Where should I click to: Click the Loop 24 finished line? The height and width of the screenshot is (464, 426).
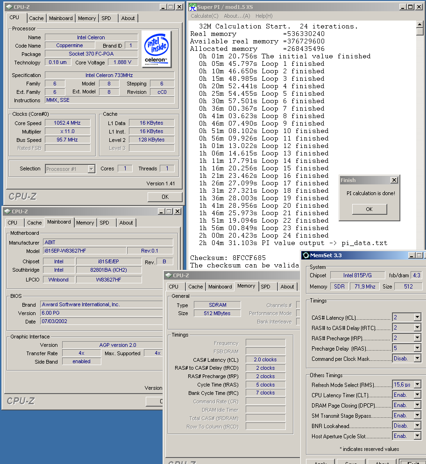(x=264, y=236)
